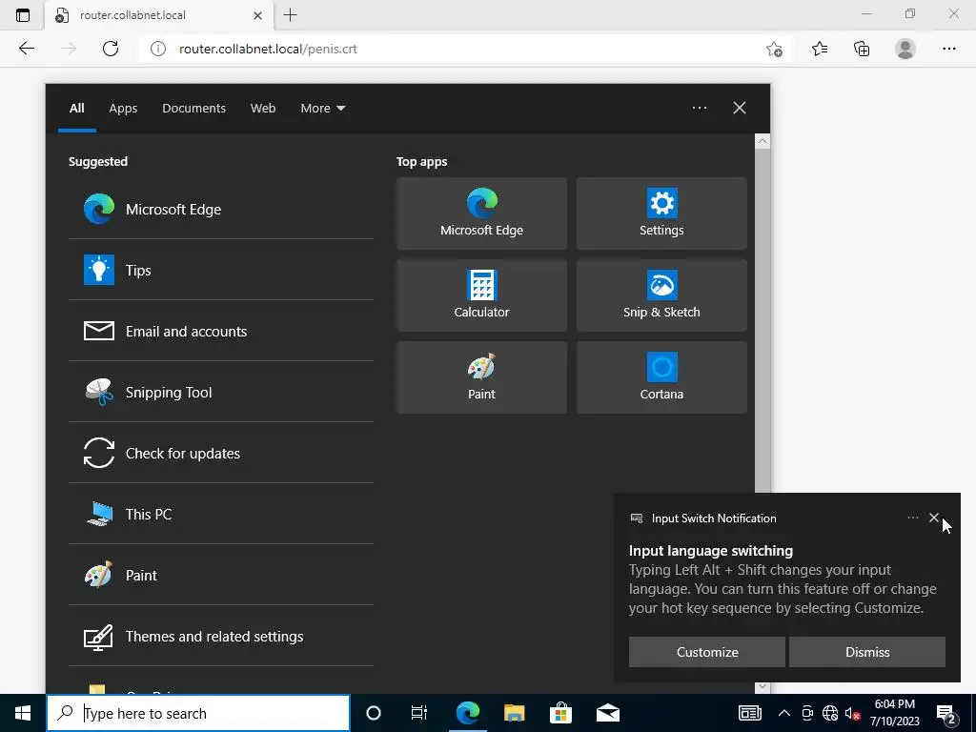The height and width of the screenshot is (732, 976).
Task: Open Themes and related settings
Action: 220,636
